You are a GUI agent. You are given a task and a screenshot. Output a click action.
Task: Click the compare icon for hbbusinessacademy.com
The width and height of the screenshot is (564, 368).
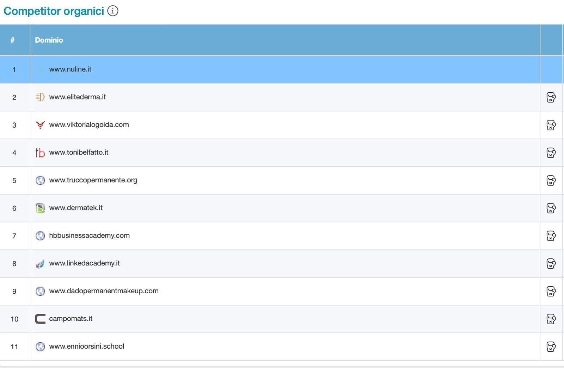[551, 236]
